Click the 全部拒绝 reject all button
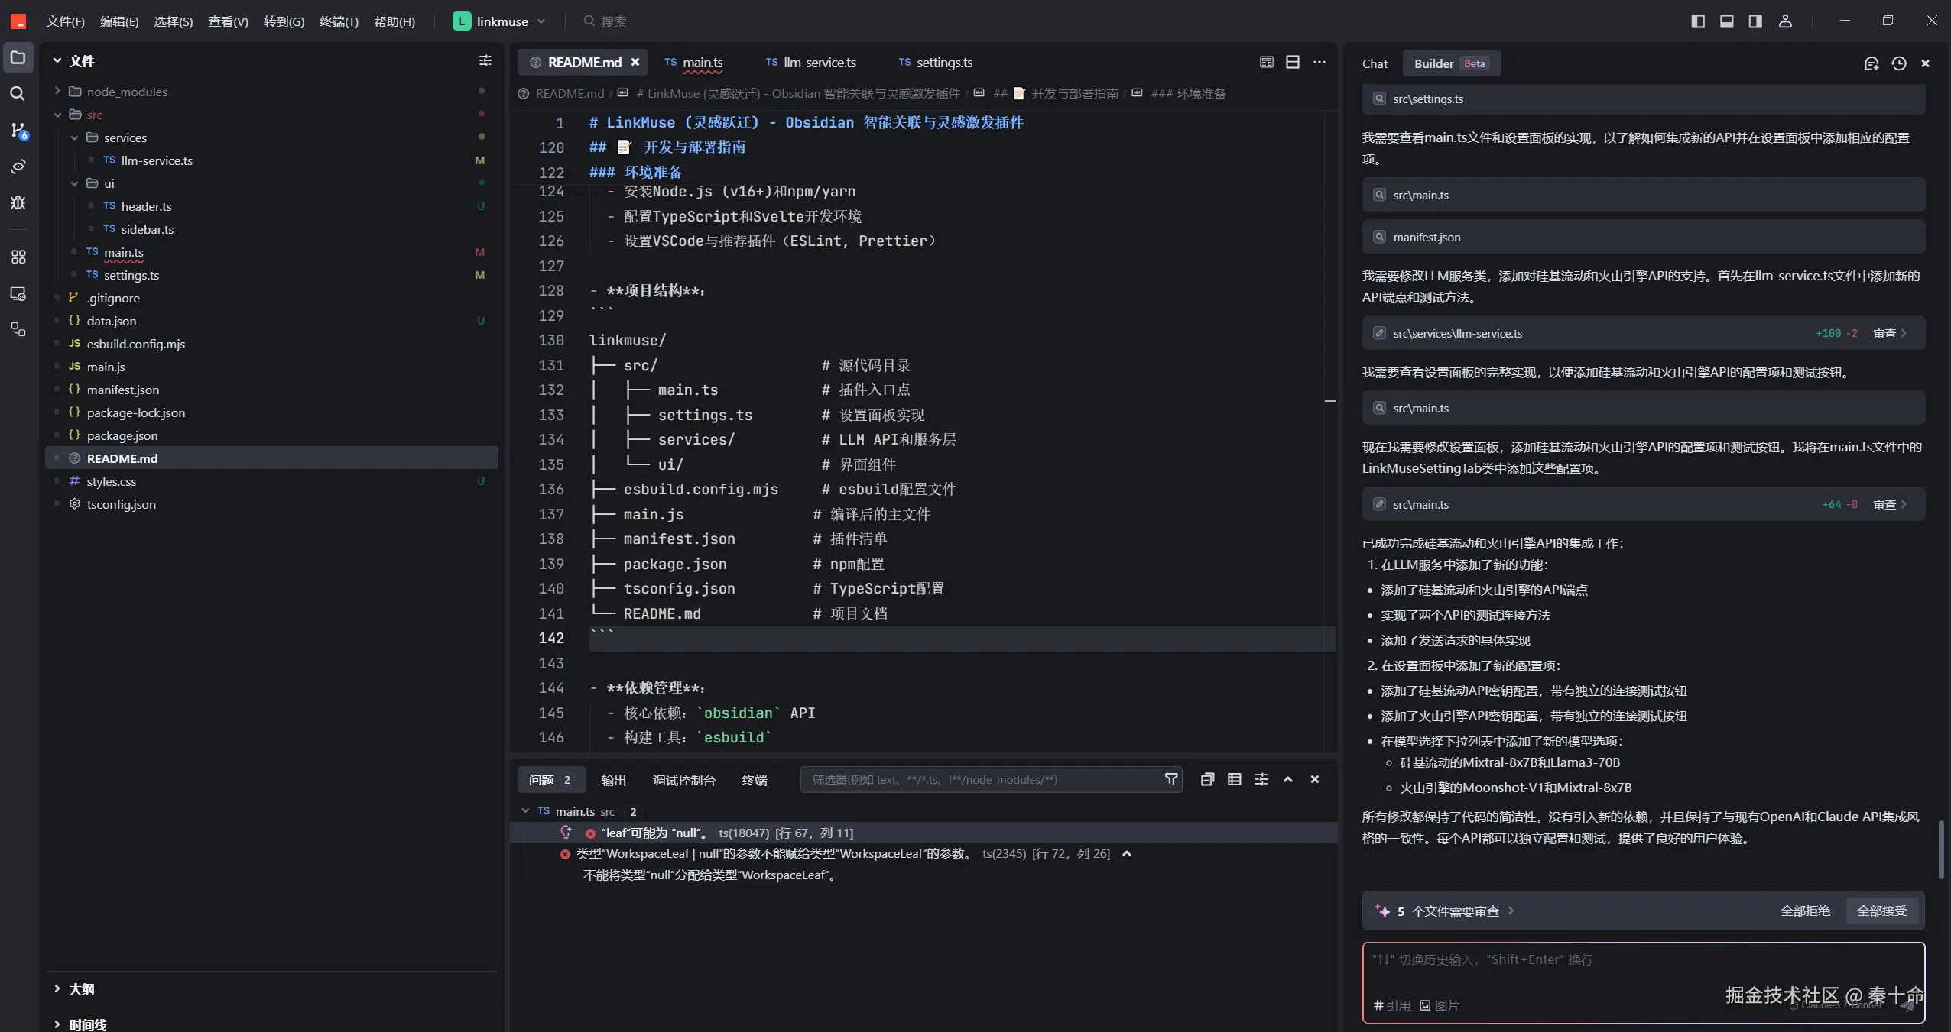 click(x=1805, y=911)
